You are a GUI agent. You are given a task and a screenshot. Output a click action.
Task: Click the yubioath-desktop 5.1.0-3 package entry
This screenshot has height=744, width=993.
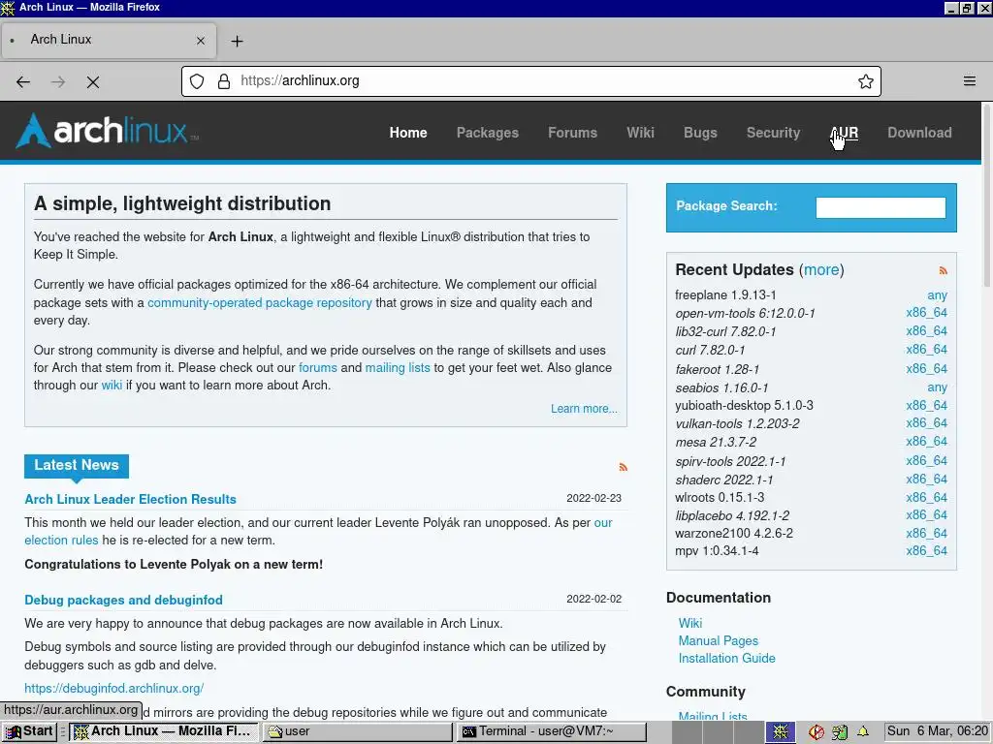[x=744, y=406]
